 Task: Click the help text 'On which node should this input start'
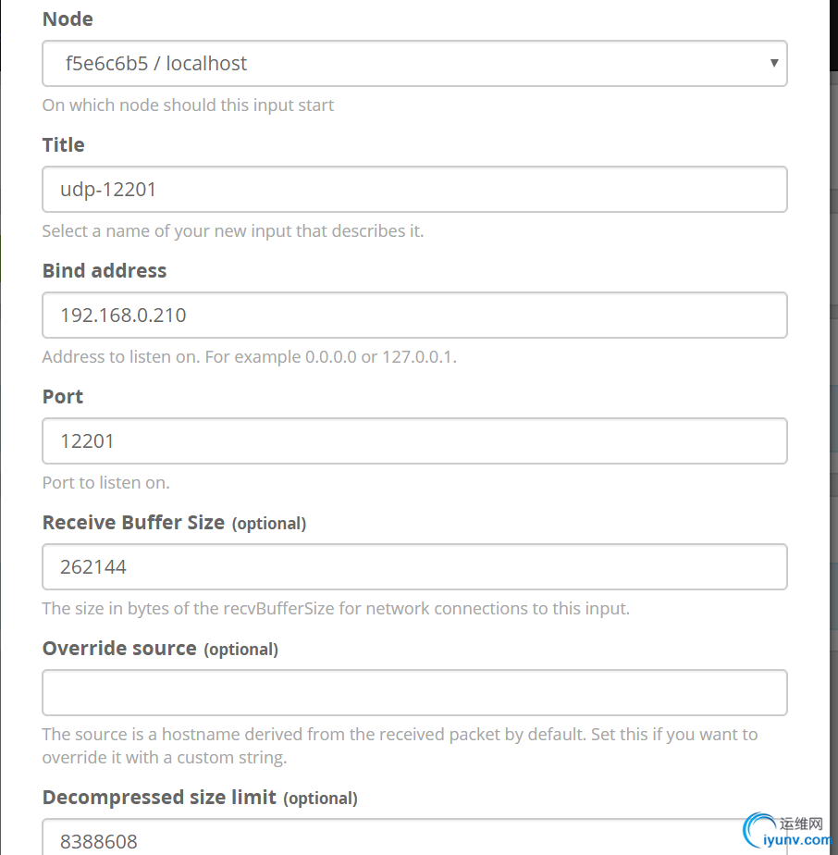pos(188,105)
